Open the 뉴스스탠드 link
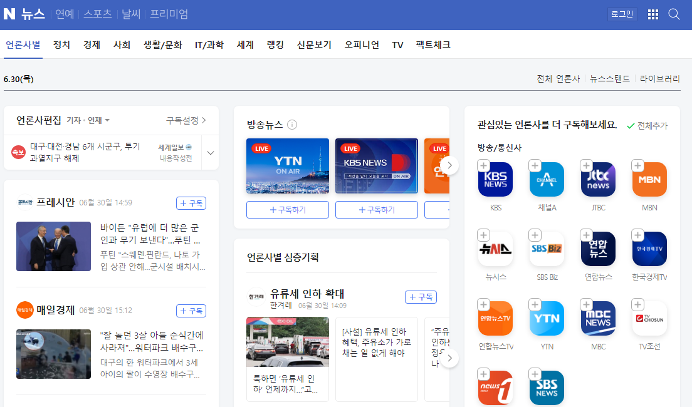 pyautogui.click(x=609, y=79)
